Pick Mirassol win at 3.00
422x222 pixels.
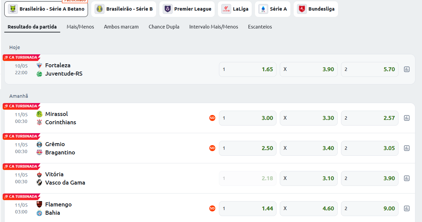point(248,118)
